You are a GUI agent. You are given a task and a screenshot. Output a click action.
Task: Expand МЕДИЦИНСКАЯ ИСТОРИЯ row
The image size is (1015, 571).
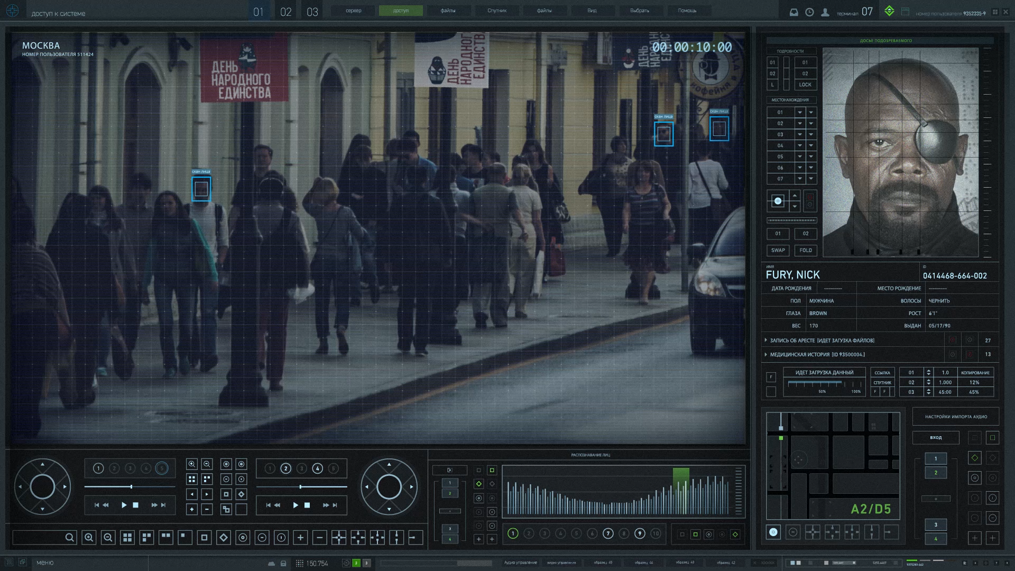coord(854,354)
